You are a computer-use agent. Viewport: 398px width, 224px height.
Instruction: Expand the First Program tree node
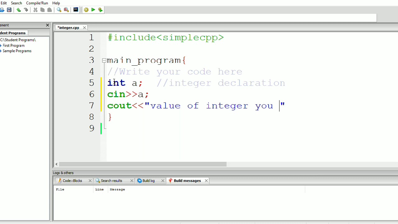coord(1,46)
